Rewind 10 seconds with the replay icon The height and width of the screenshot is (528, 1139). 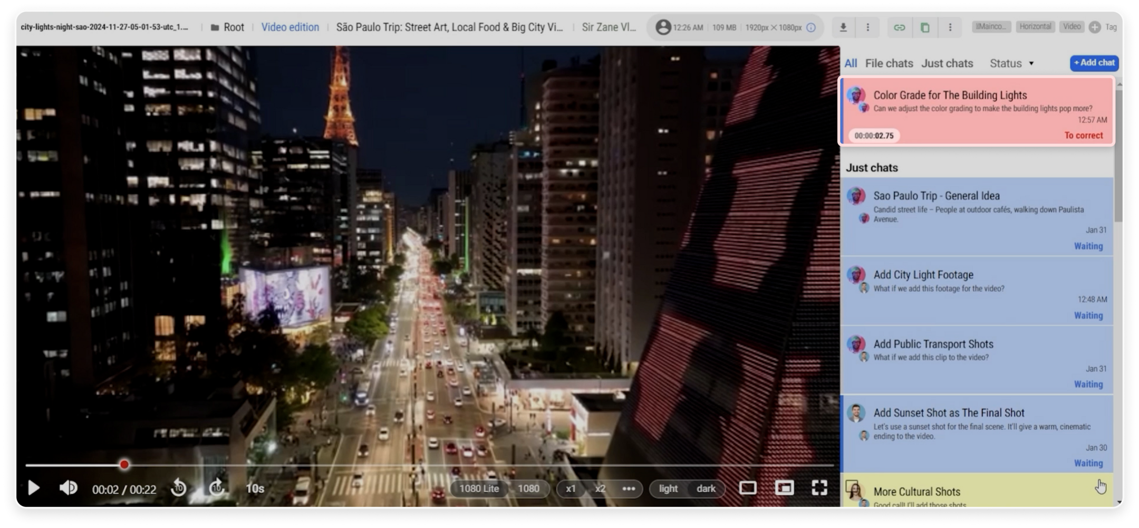click(x=179, y=488)
